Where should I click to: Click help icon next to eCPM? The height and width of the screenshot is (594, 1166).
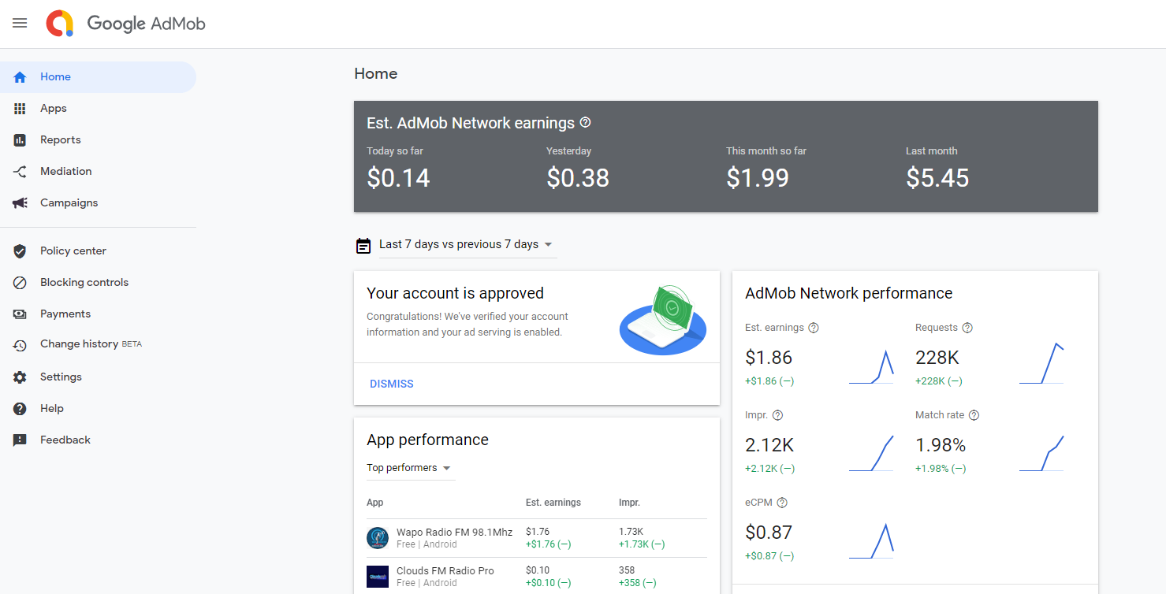(782, 503)
